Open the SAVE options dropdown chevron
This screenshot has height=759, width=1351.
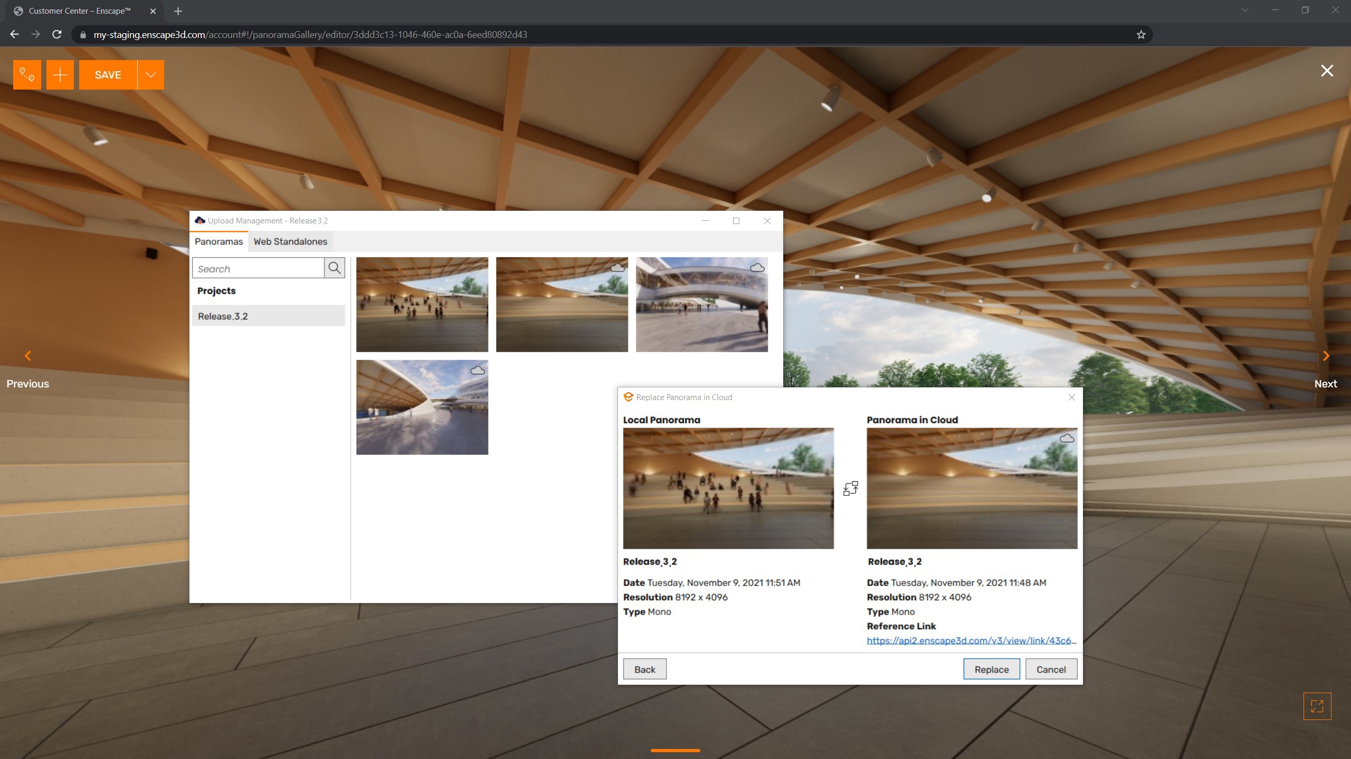click(150, 74)
